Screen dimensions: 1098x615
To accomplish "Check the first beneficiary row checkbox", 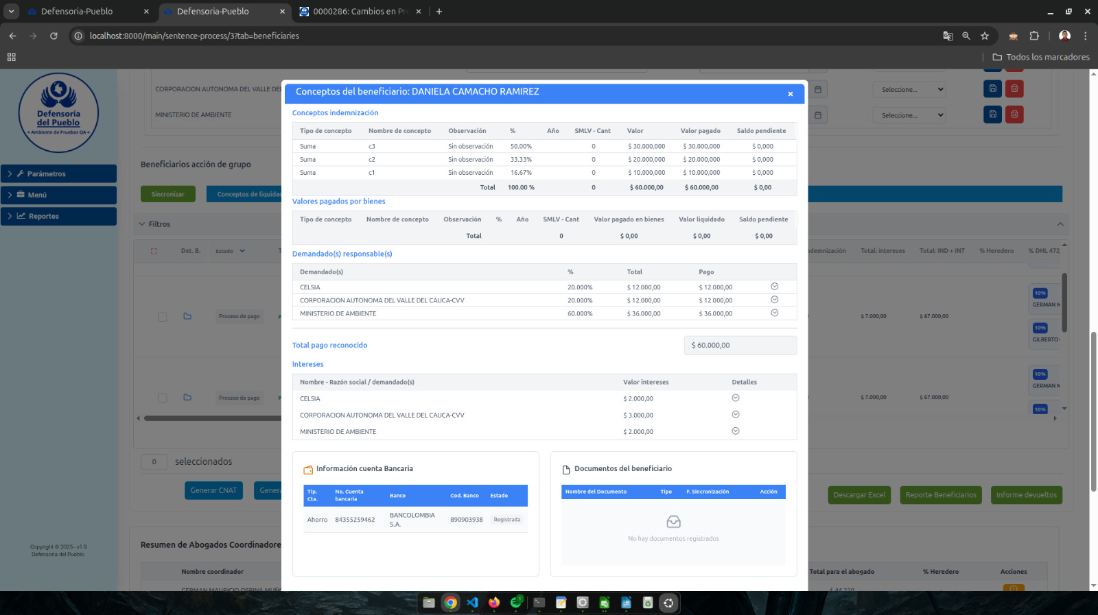I will 163,317.
